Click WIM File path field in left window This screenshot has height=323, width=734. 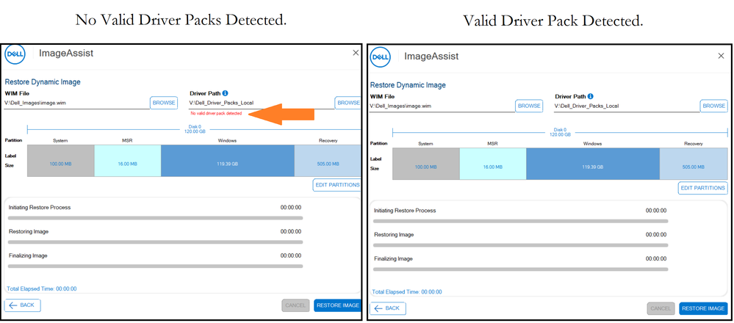pos(76,104)
